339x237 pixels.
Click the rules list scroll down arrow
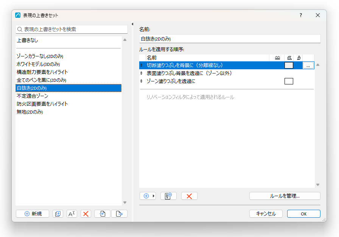317,185
